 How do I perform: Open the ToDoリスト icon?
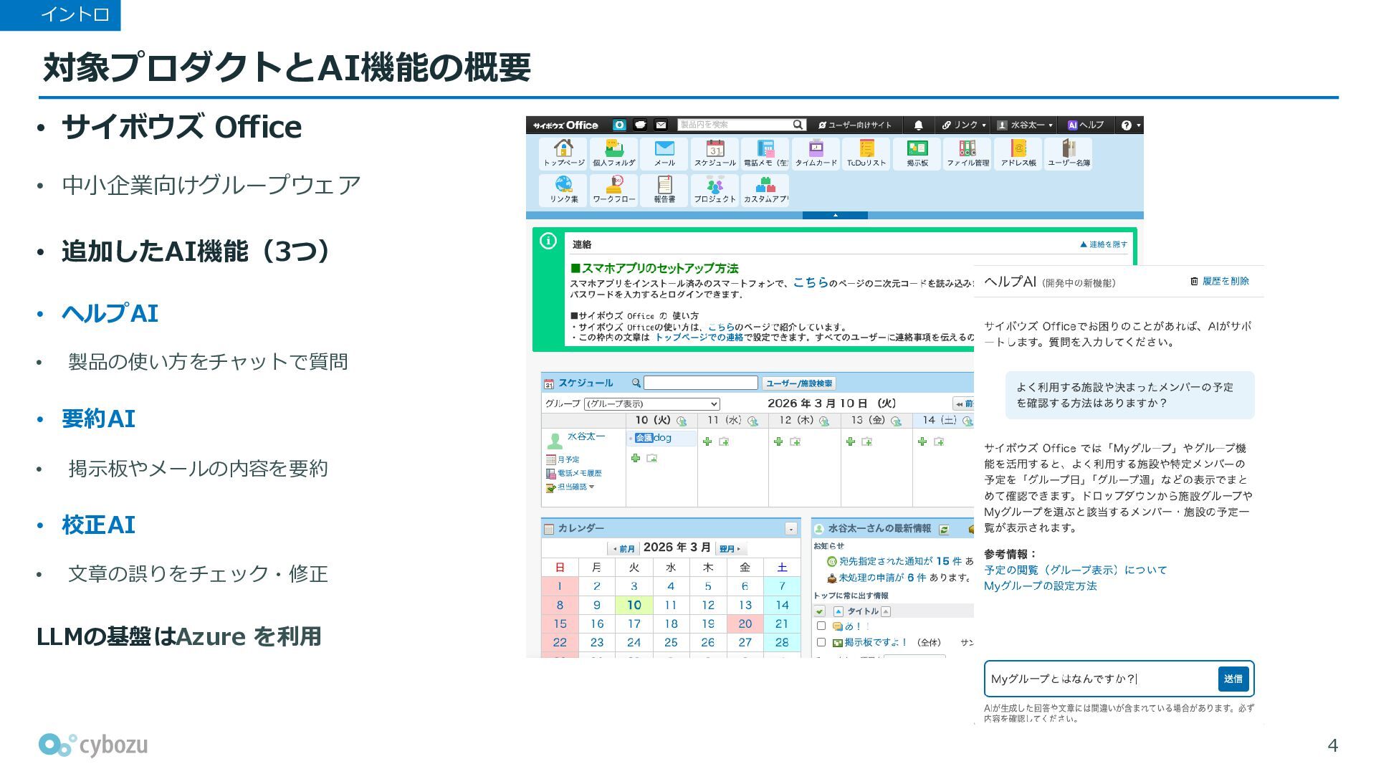pyautogui.click(x=866, y=153)
